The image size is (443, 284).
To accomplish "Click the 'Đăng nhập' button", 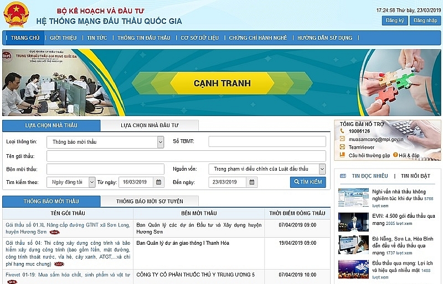I will (425, 20).
